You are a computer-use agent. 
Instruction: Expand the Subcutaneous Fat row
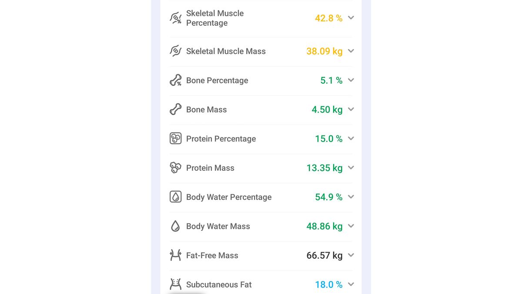[x=351, y=284]
